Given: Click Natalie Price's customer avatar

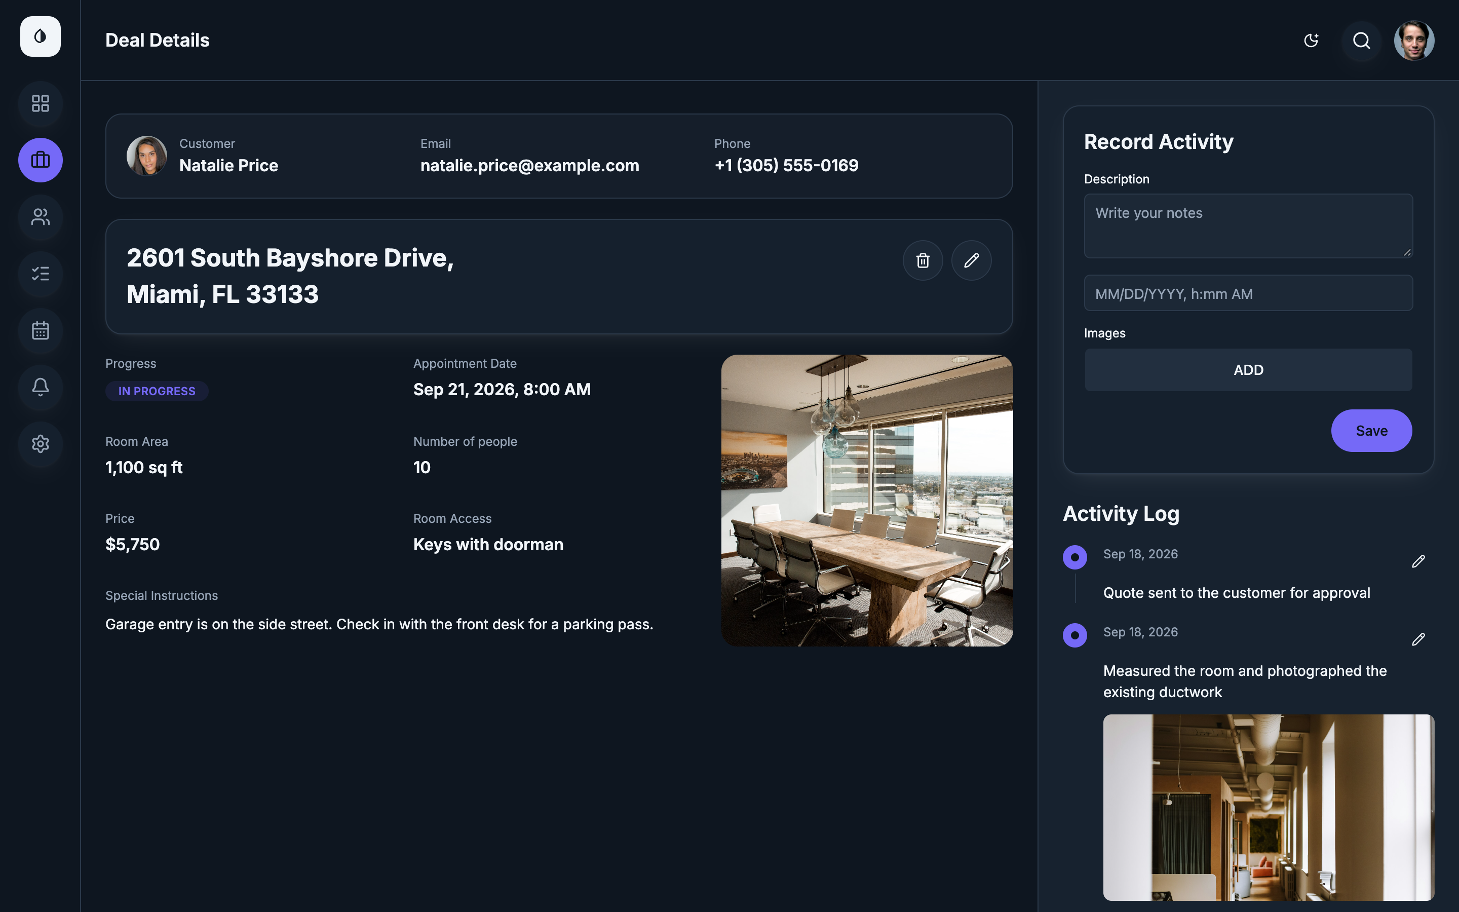Looking at the screenshot, I should pos(146,156).
